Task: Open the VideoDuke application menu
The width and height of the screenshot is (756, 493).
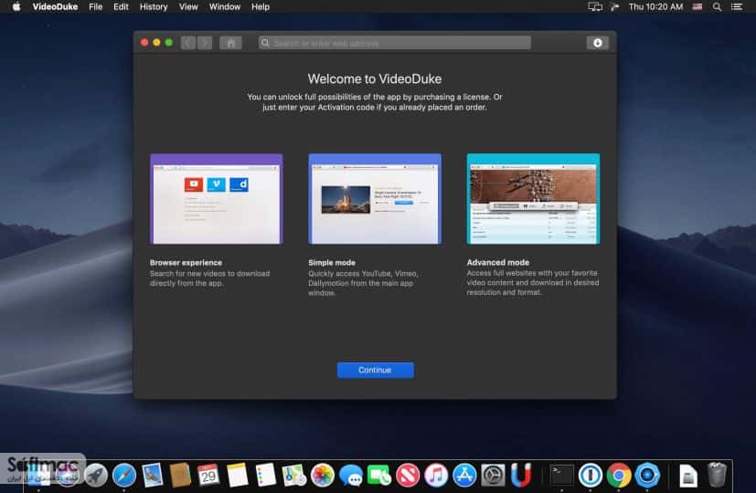Action: point(55,6)
